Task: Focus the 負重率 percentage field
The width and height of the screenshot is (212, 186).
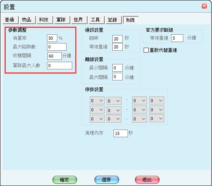Action: click(x=52, y=38)
